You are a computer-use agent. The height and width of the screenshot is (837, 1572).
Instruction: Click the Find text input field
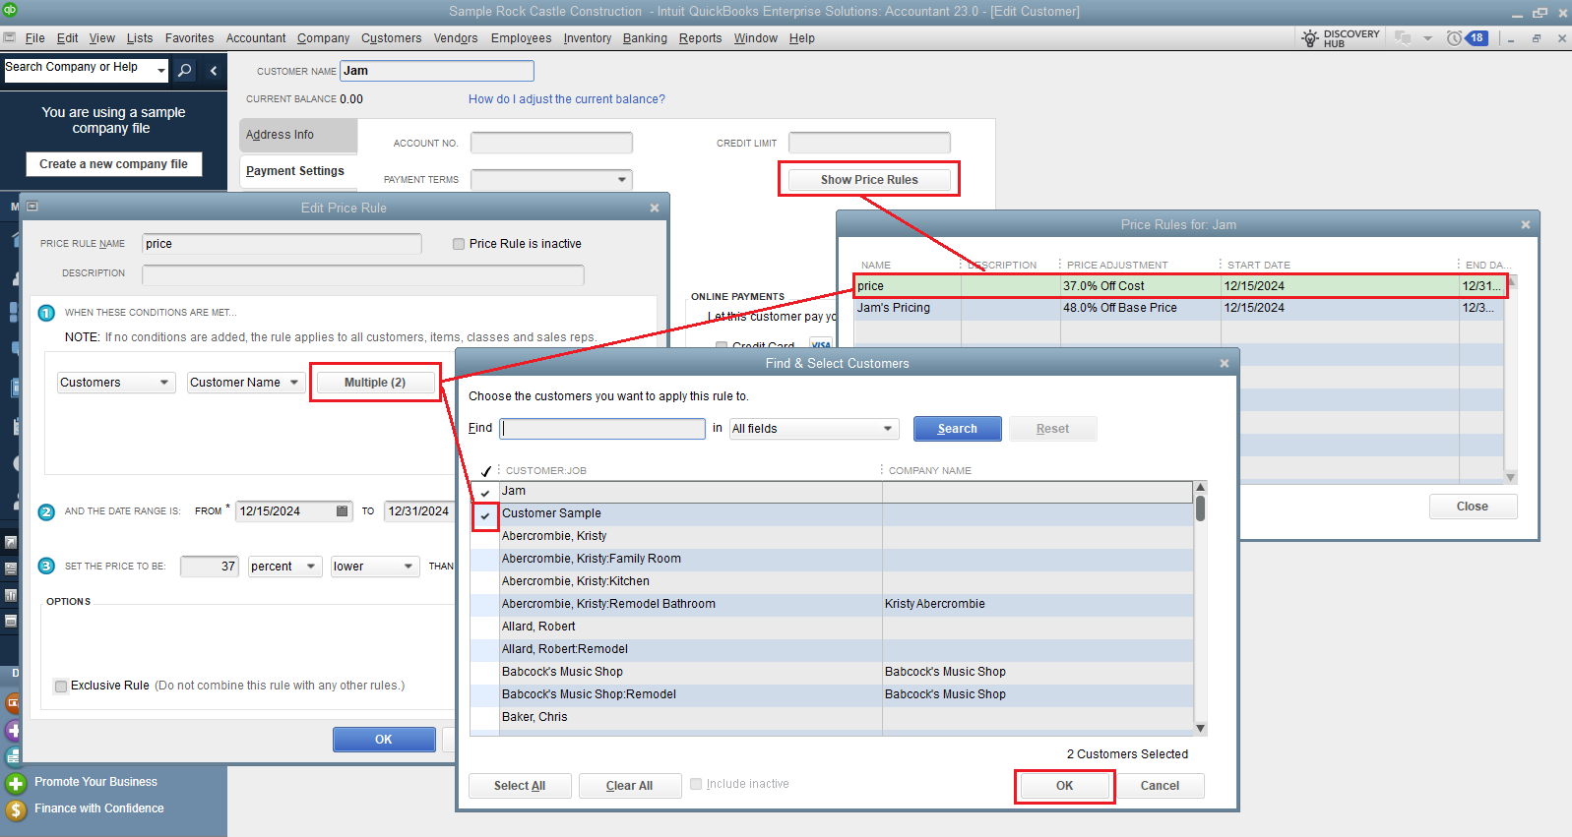[602, 429]
